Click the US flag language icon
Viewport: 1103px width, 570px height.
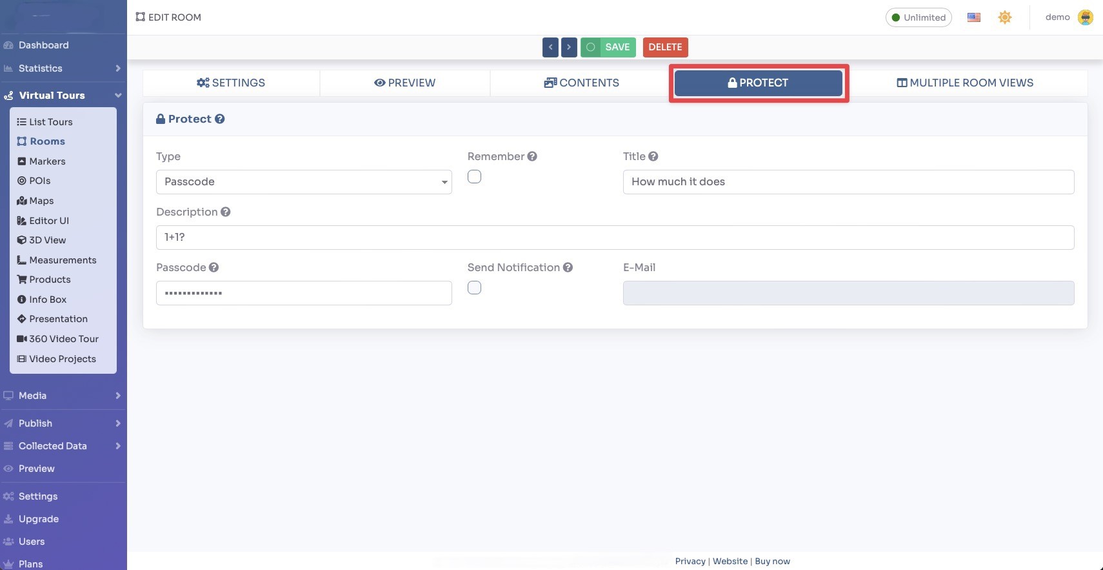click(973, 17)
